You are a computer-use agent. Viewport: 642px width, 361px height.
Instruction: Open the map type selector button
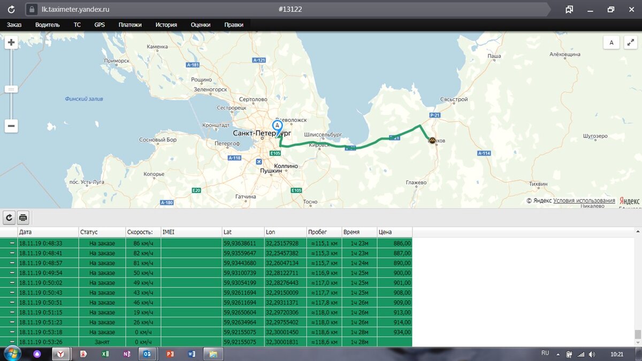(612, 43)
